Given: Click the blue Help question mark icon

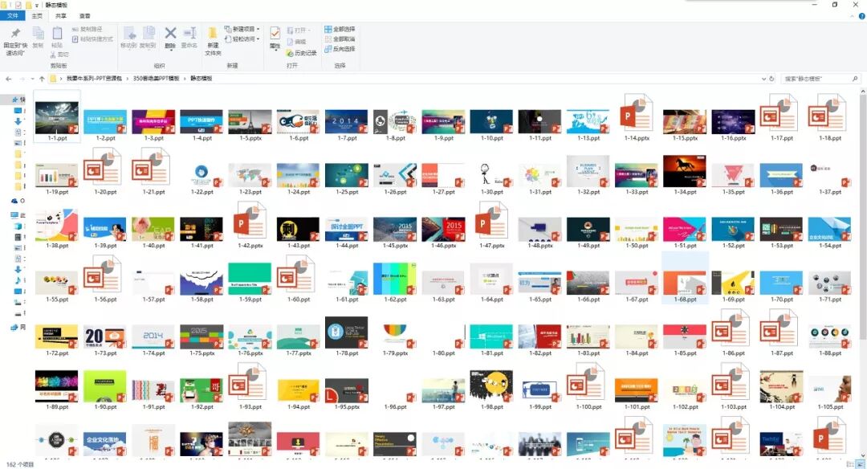Looking at the screenshot, I should [x=861, y=16].
